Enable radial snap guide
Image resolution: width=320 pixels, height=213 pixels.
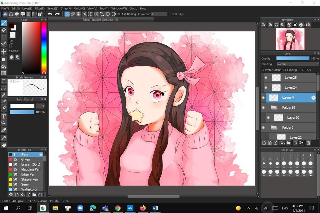[x=90, y=14]
